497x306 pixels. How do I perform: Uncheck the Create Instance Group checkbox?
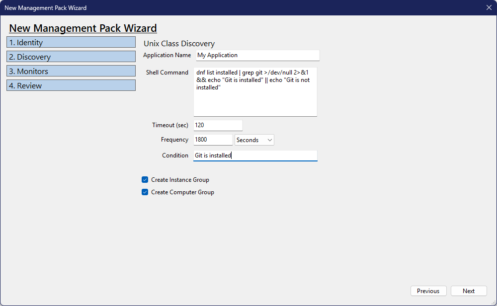[145, 180]
